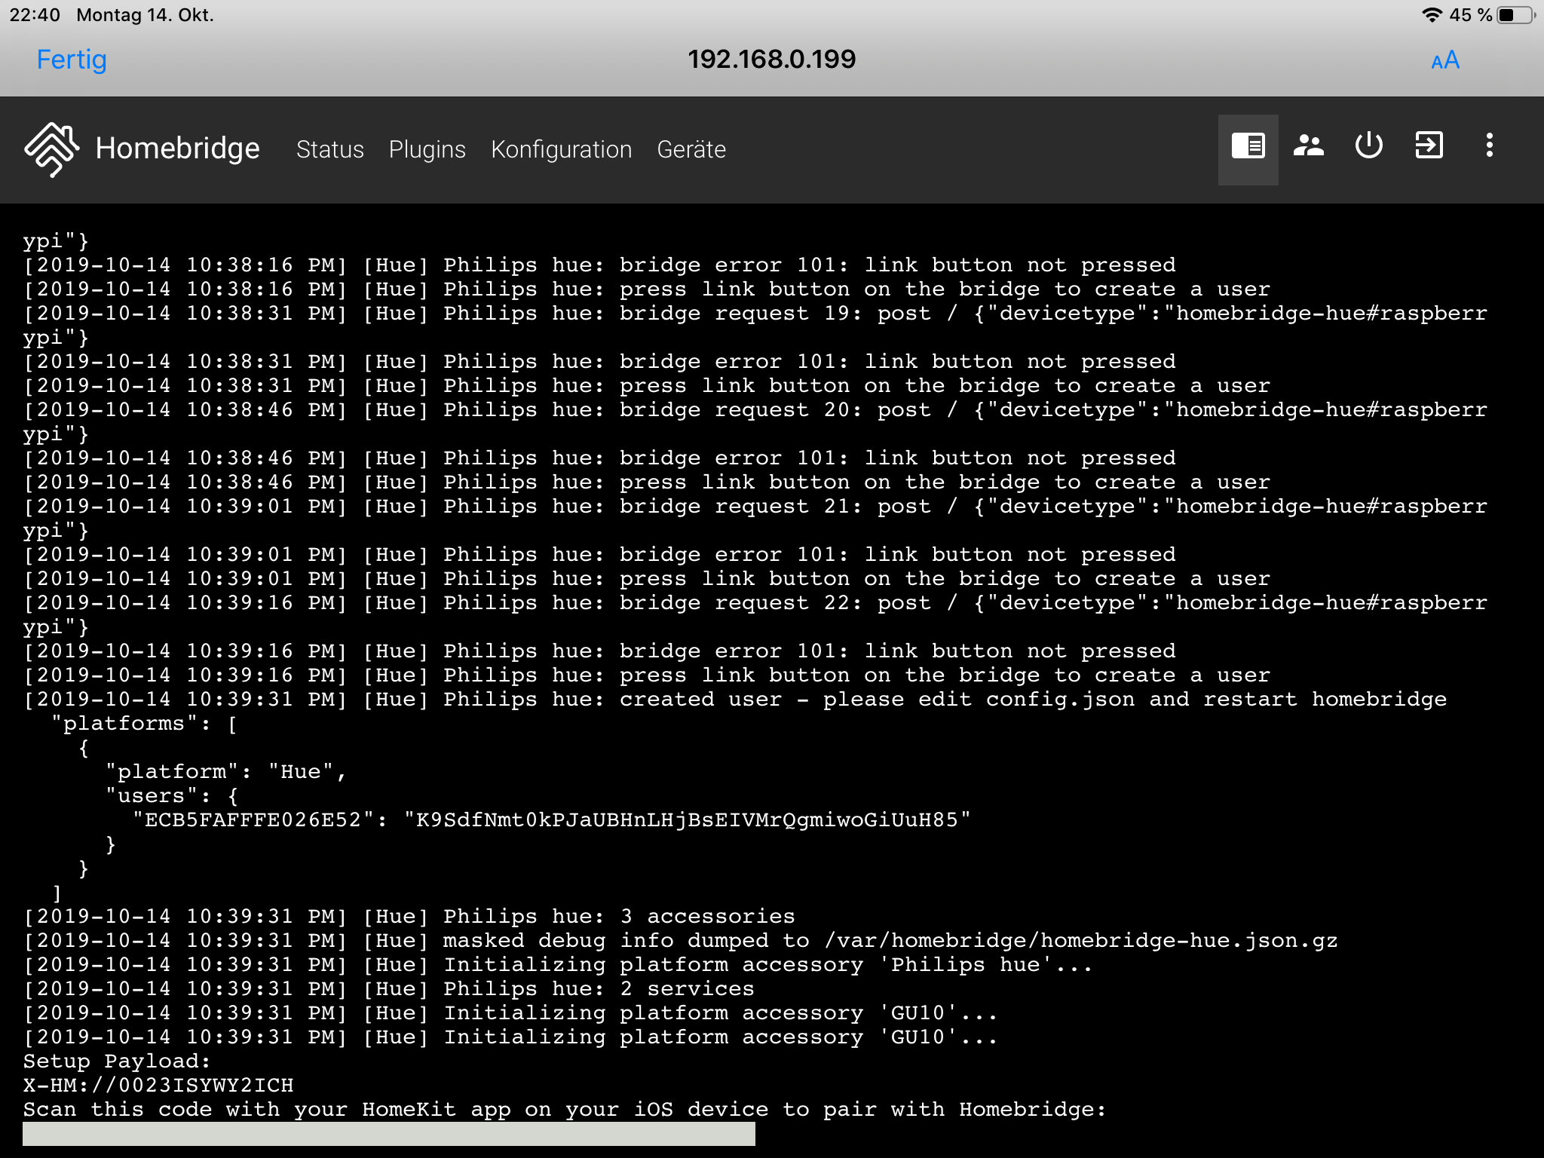The image size is (1544, 1158).
Task: Tap the 22:40 clock in the status bar
Action: click(35, 15)
